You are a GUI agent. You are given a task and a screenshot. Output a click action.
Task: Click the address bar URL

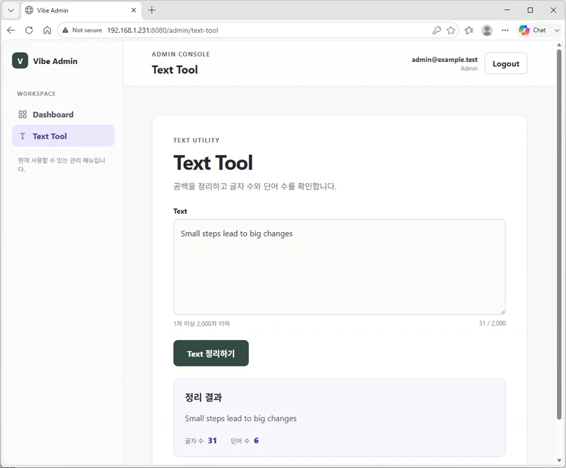(163, 30)
